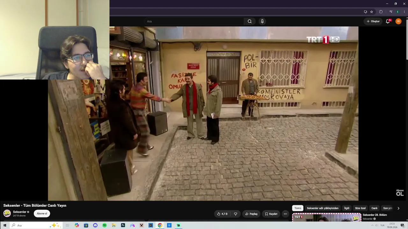Open the Seksenler 28. Bölüm title link
This screenshot has height=229, width=408.
pos(375,215)
